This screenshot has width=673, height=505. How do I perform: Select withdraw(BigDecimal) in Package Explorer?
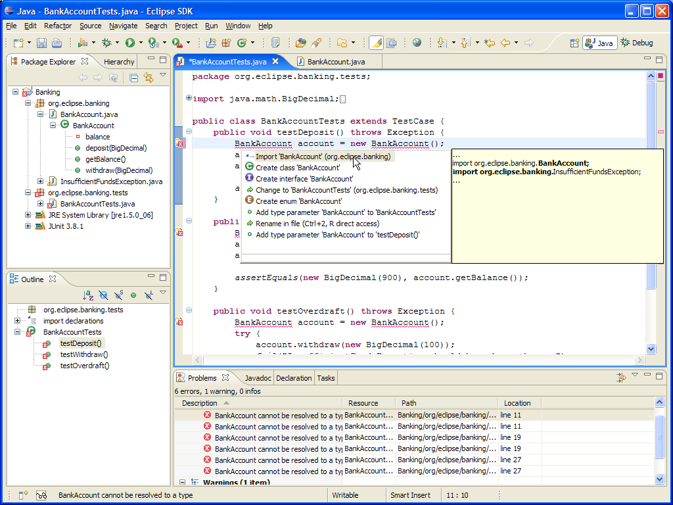coord(118,170)
